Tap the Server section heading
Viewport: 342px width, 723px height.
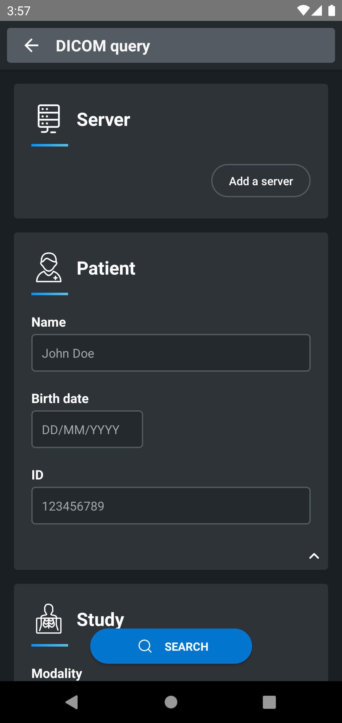click(x=103, y=120)
